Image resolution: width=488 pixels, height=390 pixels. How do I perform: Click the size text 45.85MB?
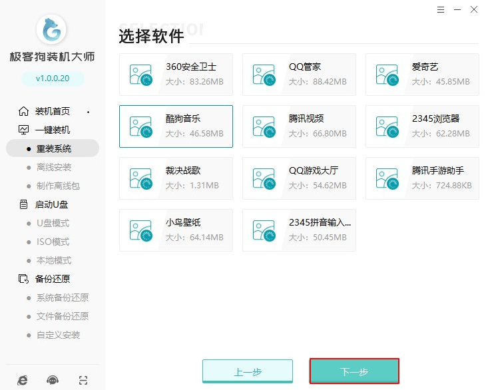click(x=453, y=82)
